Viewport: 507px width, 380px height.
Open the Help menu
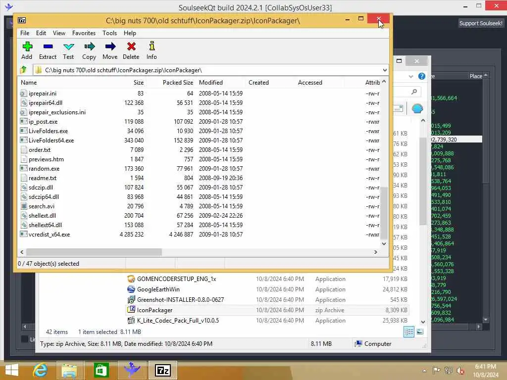pos(130,33)
